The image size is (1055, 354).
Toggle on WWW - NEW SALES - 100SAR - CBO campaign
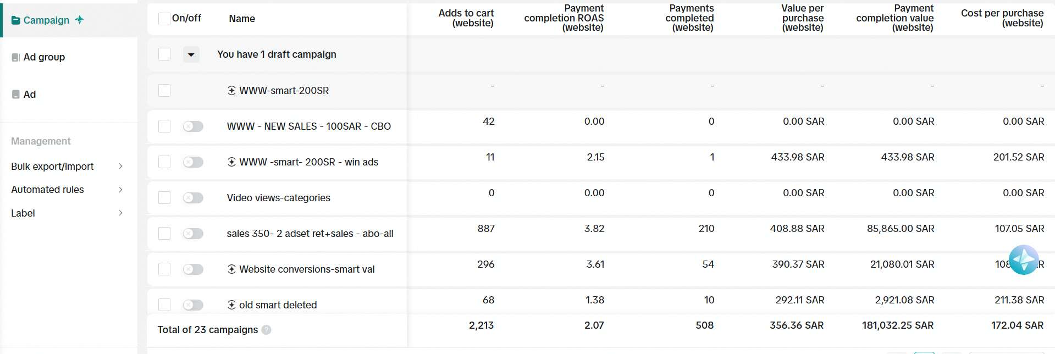point(193,126)
